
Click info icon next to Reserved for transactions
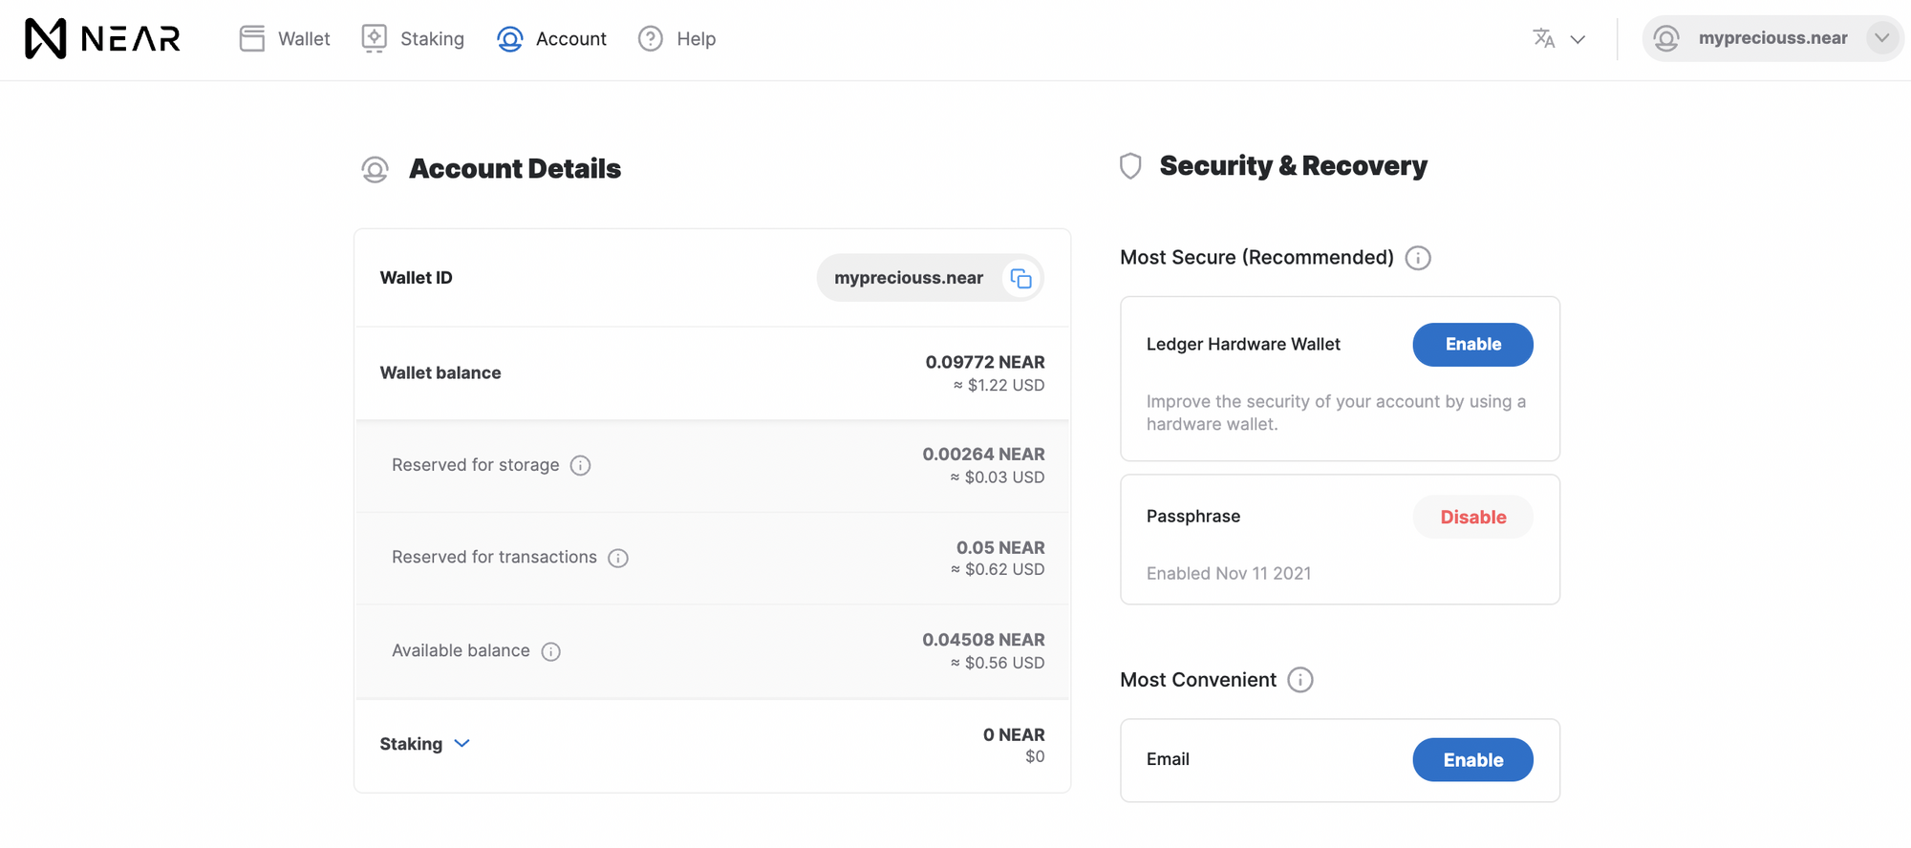(x=618, y=558)
